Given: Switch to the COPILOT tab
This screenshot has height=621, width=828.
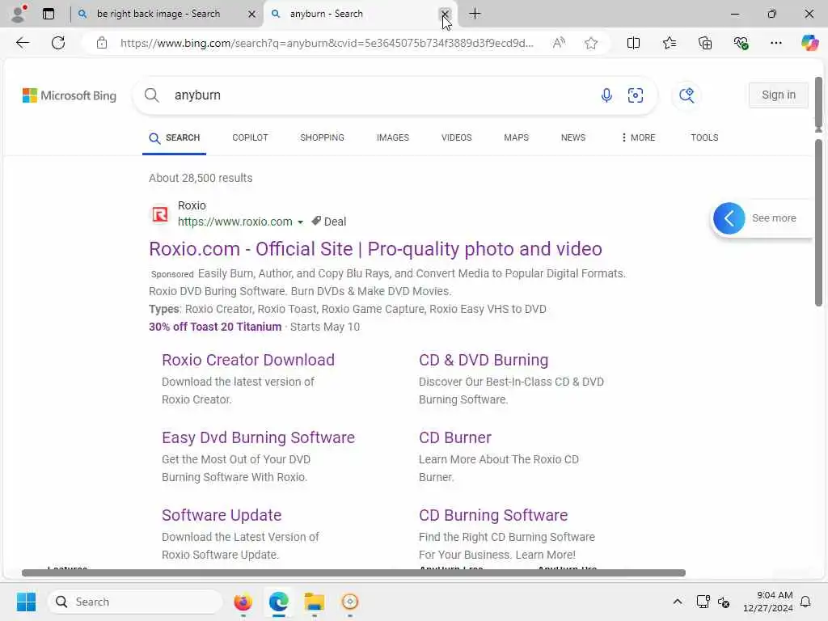Looking at the screenshot, I should tap(251, 137).
